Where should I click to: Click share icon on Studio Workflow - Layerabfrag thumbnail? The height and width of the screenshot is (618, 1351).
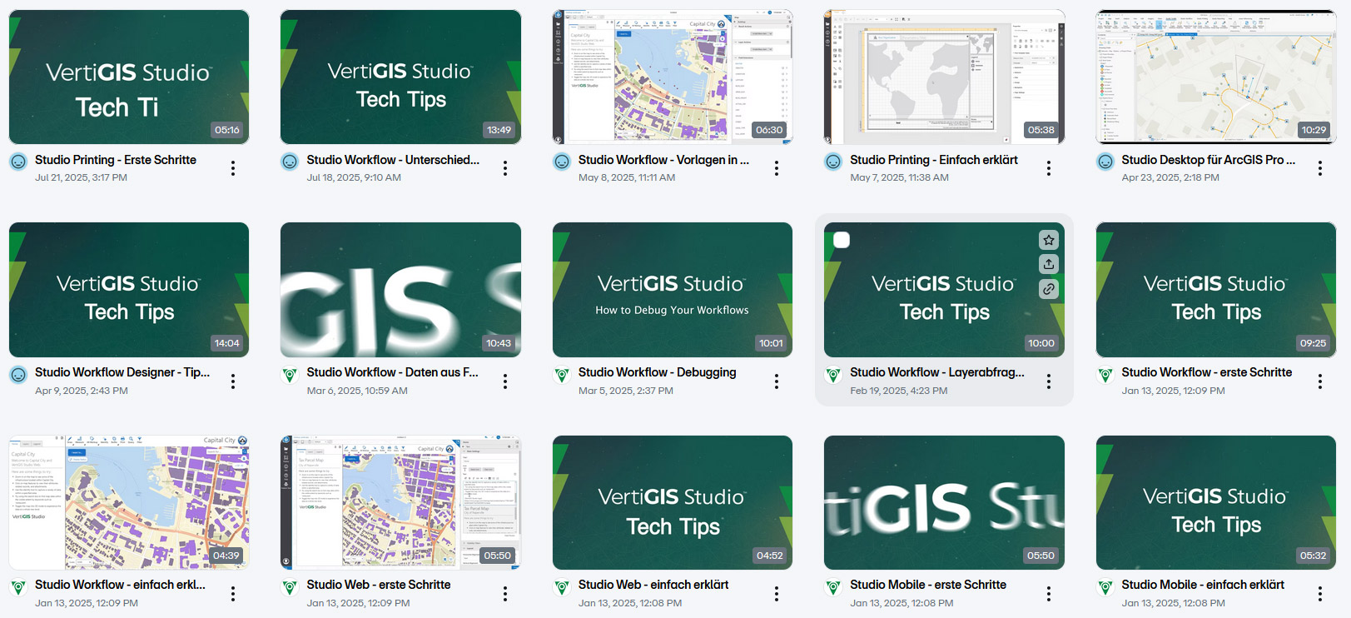click(1049, 264)
